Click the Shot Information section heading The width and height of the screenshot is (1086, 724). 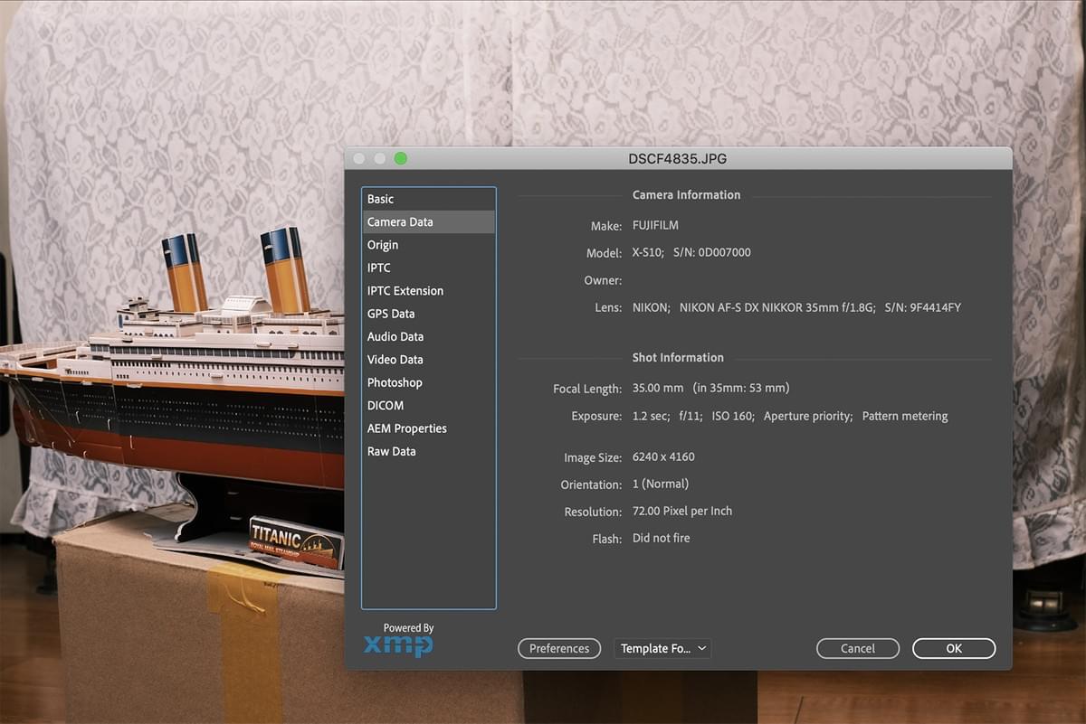point(678,357)
